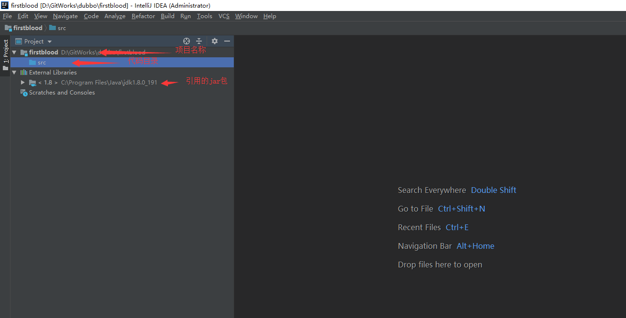Image resolution: width=626 pixels, height=318 pixels.
Task: Open Project panel settings gear
Action: pyautogui.click(x=215, y=41)
